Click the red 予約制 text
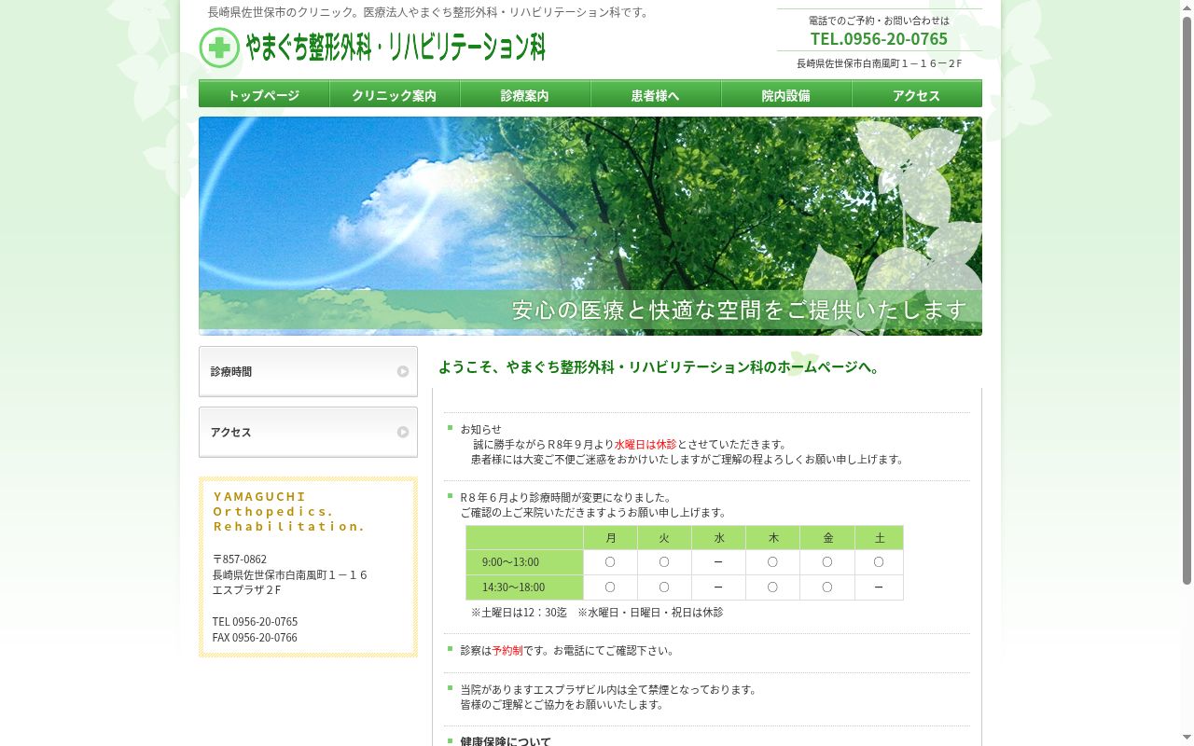 507,650
